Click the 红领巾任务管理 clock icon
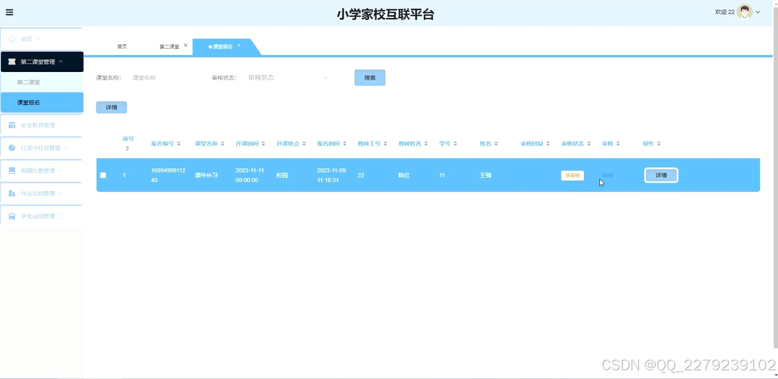The image size is (778, 379). pos(12,147)
